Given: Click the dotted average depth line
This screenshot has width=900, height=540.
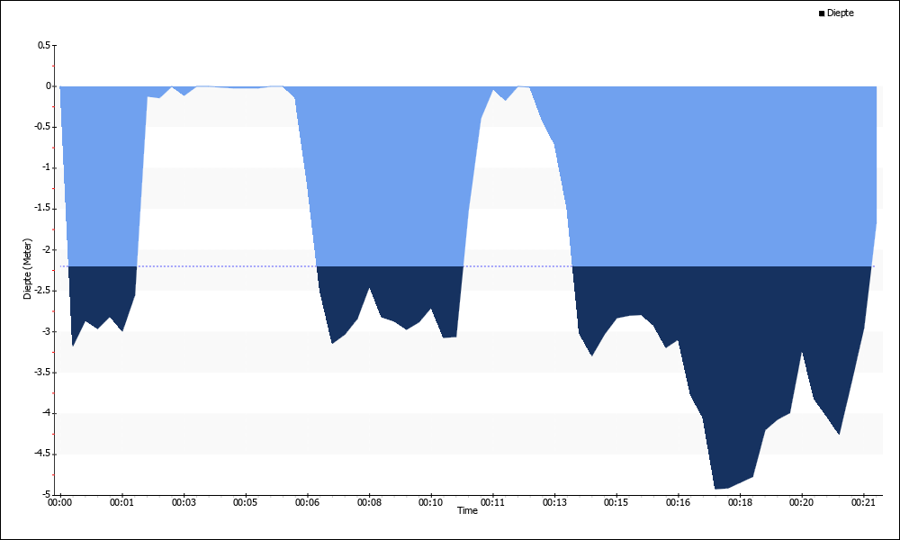Looking at the screenshot, I should [x=467, y=266].
